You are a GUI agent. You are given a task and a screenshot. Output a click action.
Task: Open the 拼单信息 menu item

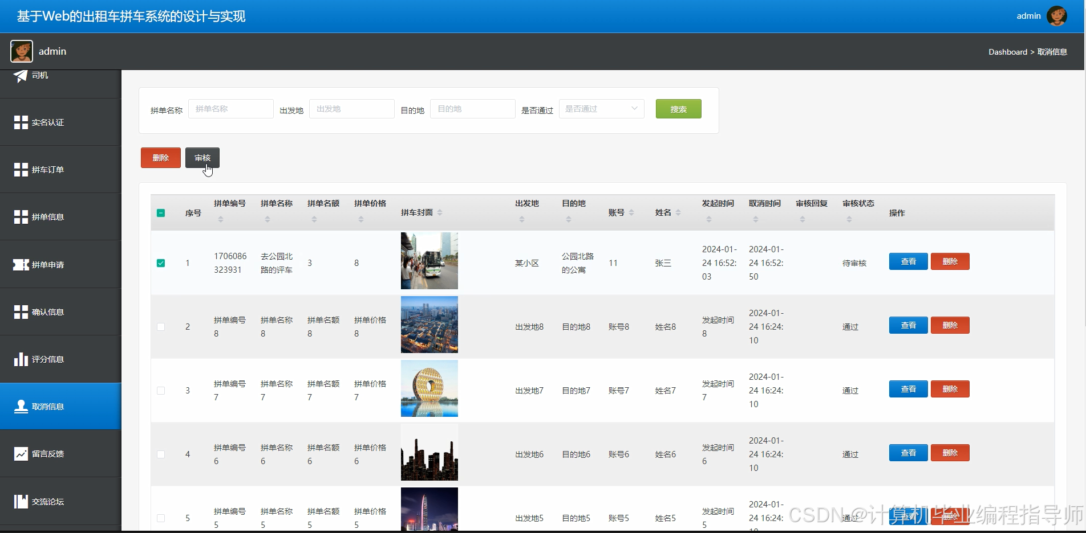click(x=60, y=217)
